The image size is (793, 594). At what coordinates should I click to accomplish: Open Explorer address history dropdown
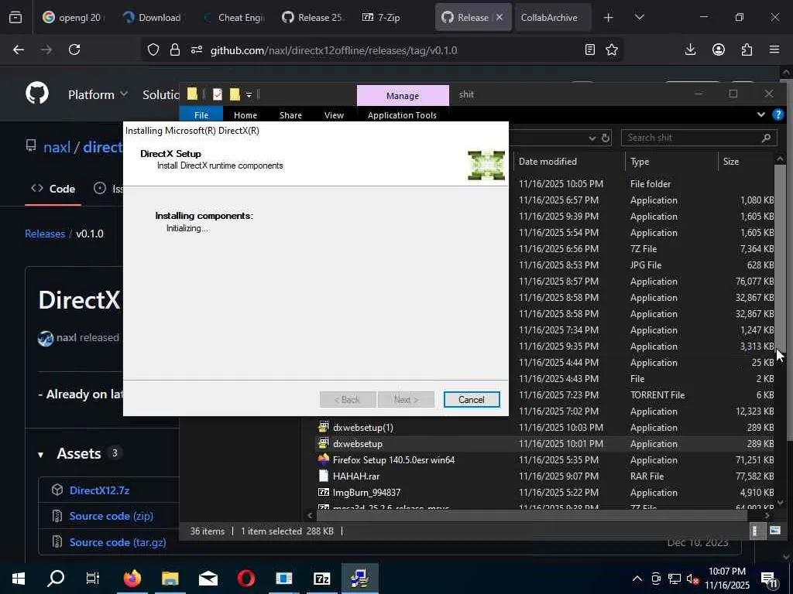pyautogui.click(x=592, y=138)
